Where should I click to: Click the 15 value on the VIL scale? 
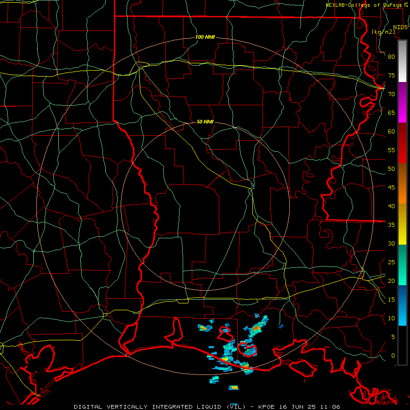391,300
